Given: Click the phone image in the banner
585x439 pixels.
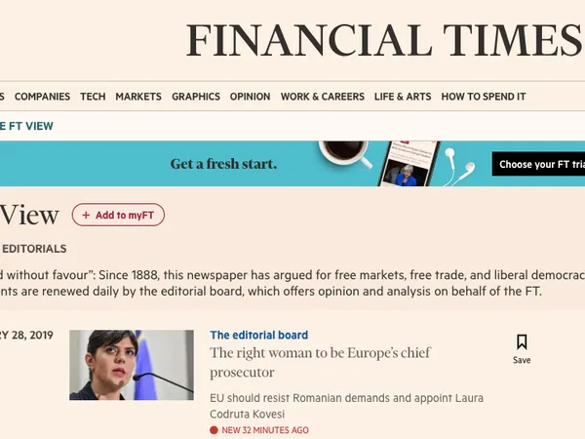Looking at the screenshot, I should 408,165.
